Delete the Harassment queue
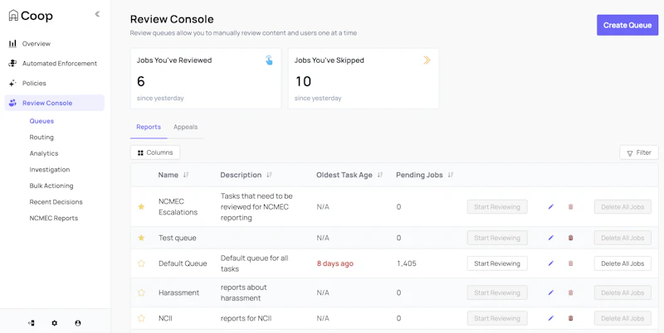Viewport: 664px width, 333px height. (x=570, y=292)
